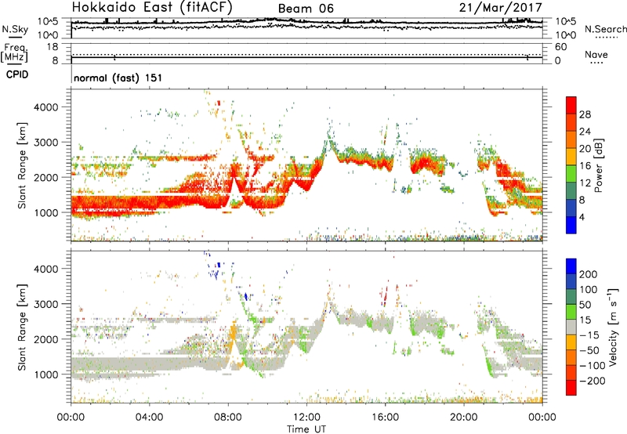Click the "16:00" time tick label

(385, 418)
